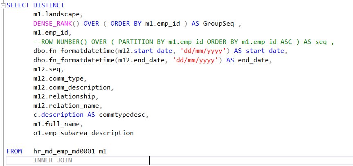Click the o1.emp_subarea_description column
353x166 pixels.
[x=83, y=133]
